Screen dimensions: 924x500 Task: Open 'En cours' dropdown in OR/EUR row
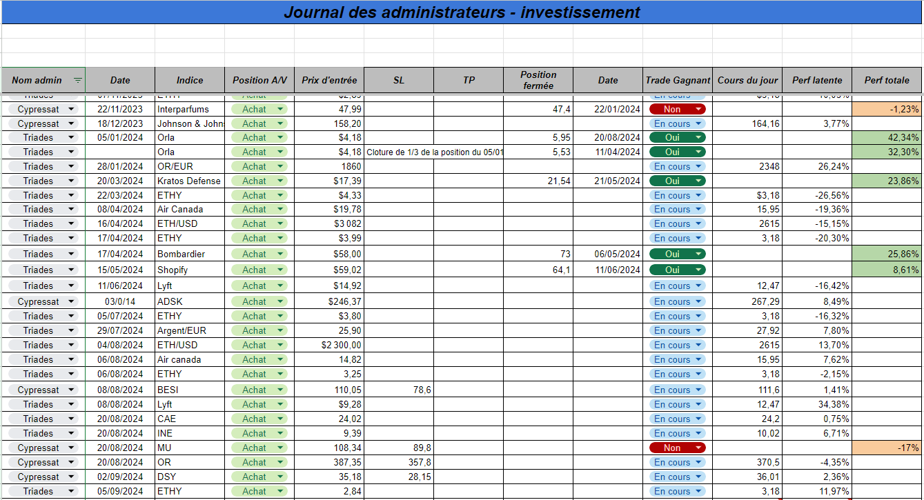pos(698,166)
